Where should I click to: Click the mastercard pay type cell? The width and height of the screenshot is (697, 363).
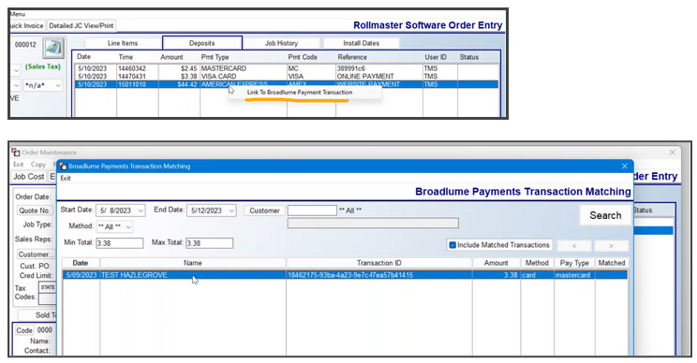pos(572,275)
